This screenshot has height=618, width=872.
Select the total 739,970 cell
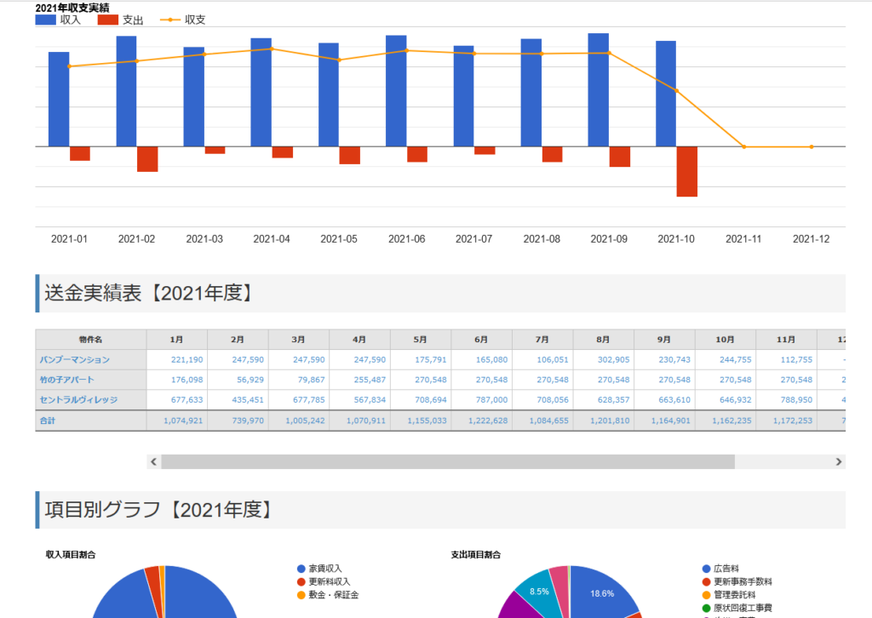(x=248, y=421)
